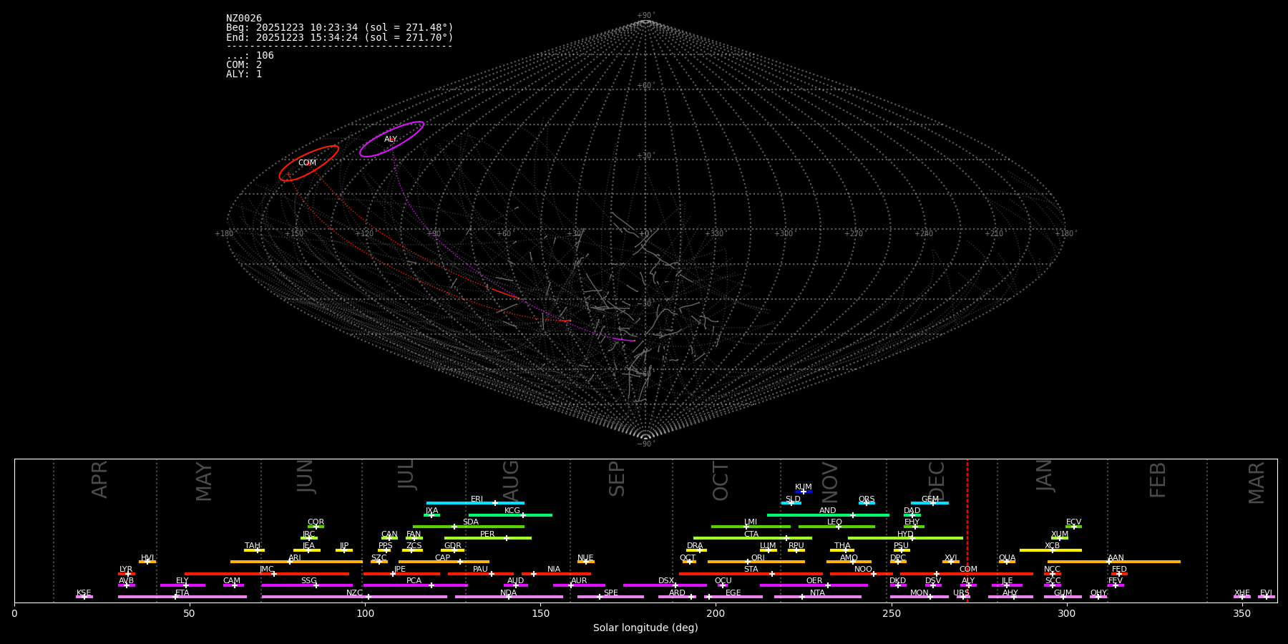This screenshot has height=644, width=1288.
Task: Click the LEO shower label
Action: [x=835, y=522]
